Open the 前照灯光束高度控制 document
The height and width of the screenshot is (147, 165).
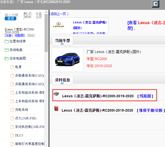pos(30,144)
